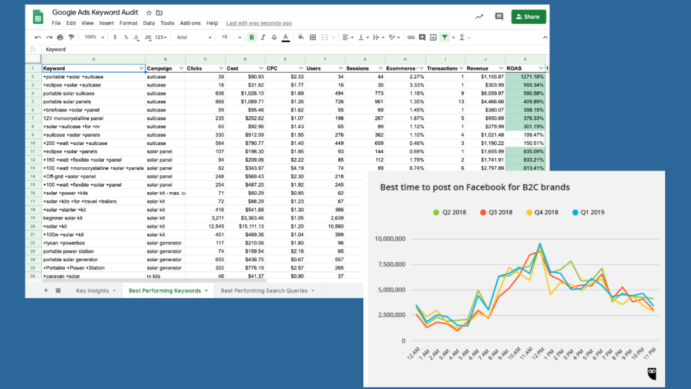The height and width of the screenshot is (389, 691).
Task: Toggle bold formatting in the toolbar
Action: (251, 37)
